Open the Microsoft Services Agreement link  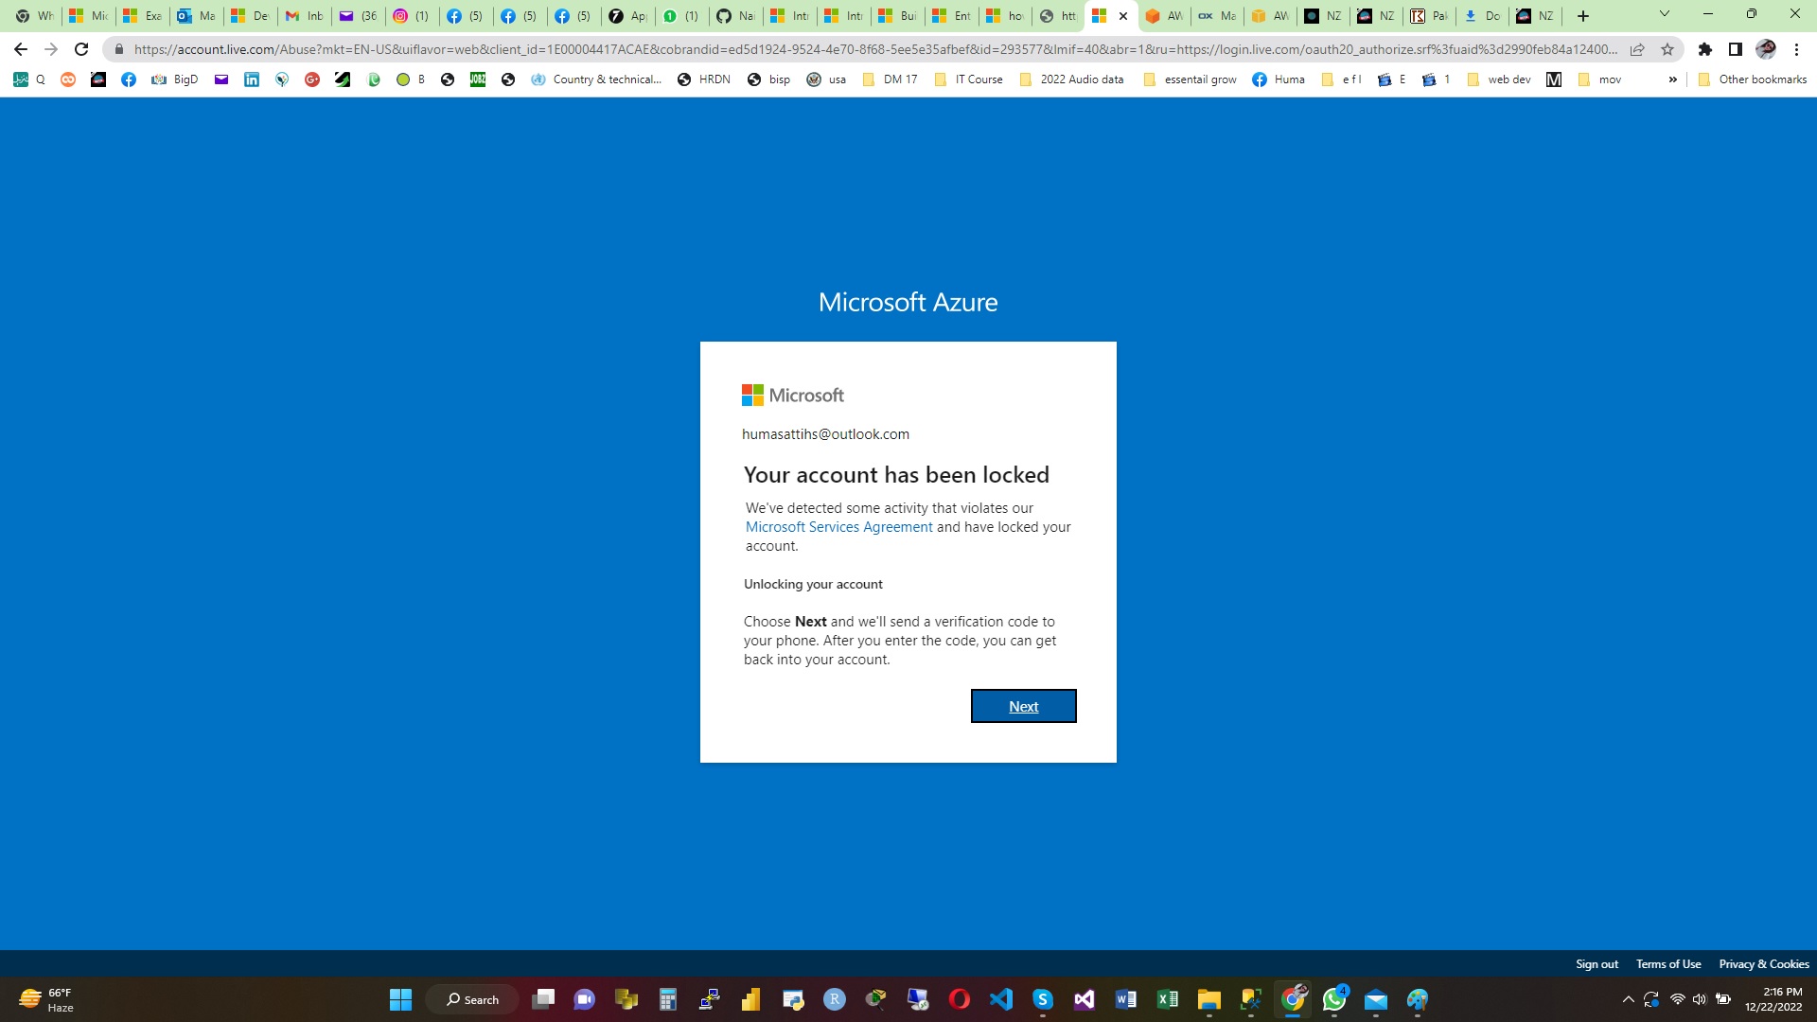(x=838, y=526)
